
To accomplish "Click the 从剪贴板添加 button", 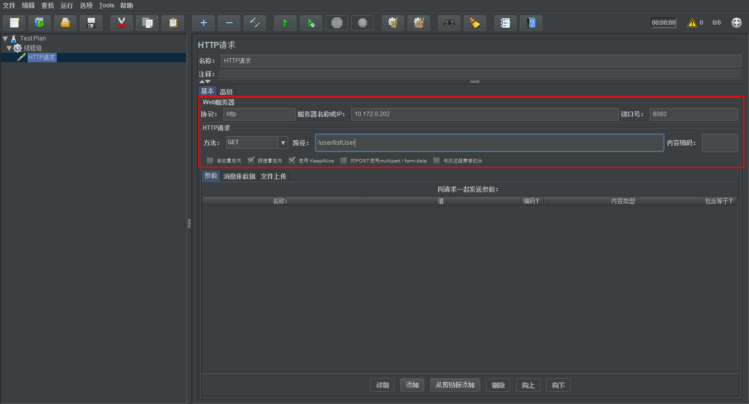I will click(455, 385).
